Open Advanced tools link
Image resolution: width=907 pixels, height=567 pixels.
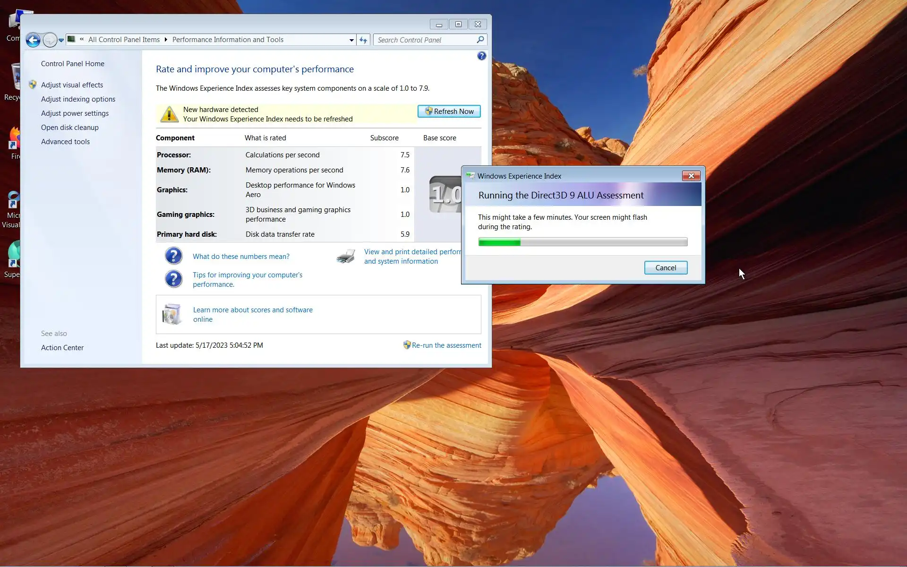tap(65, 142)
